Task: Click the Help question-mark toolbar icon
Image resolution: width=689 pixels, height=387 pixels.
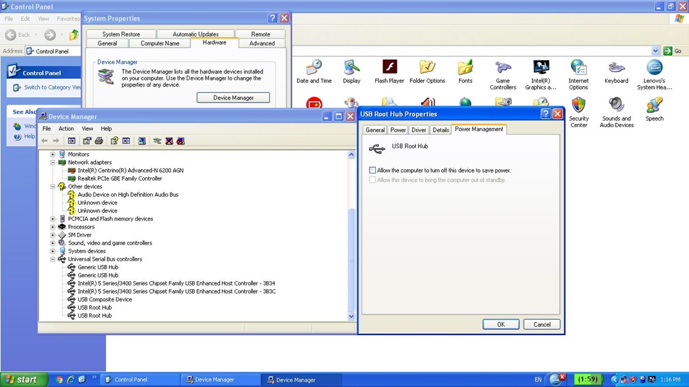Action: (114, 141)
